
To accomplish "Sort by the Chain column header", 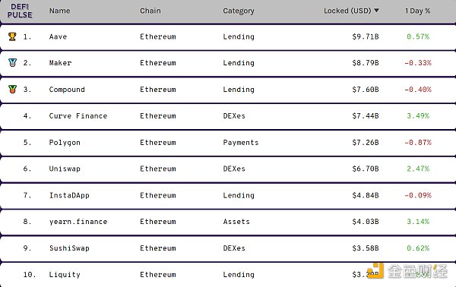I will coord(150,11).
